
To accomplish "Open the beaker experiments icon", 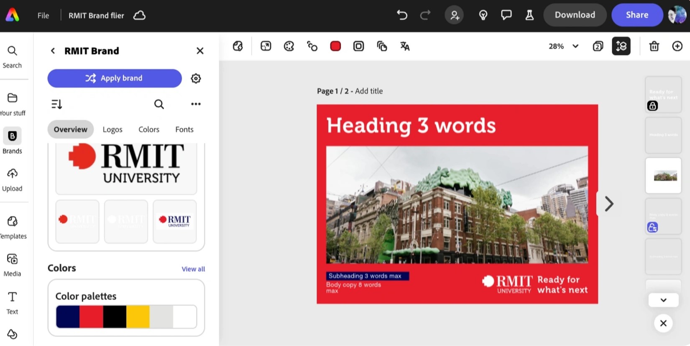I will (x=529, y=15).
